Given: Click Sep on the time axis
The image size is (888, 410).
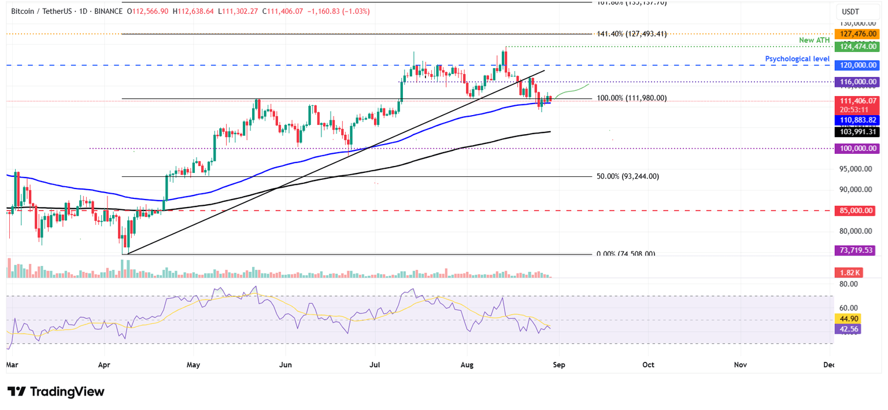Looking at the screenshot, I should [x=558, y=365].
